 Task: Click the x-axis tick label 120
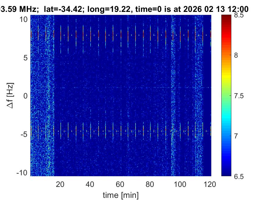[x=210, y=184]
